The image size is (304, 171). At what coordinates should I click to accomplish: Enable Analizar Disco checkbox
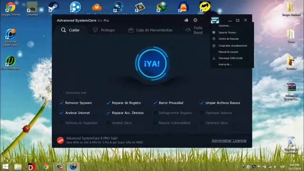coord(108,123)
